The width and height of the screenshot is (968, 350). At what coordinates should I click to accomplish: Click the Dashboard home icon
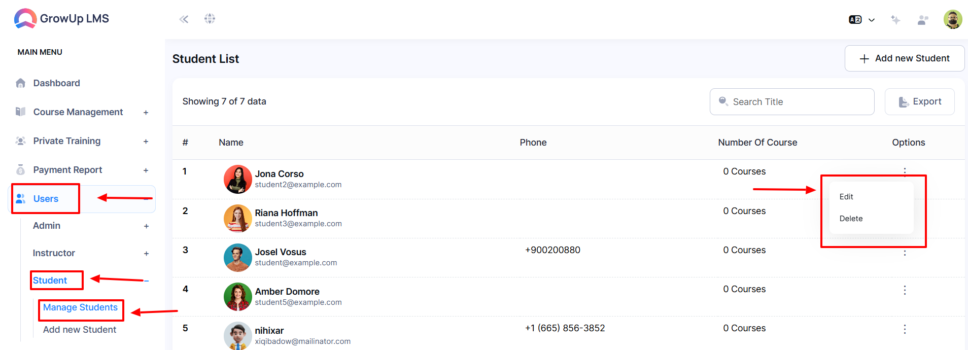pyautogui.click(x=20, y=83)
